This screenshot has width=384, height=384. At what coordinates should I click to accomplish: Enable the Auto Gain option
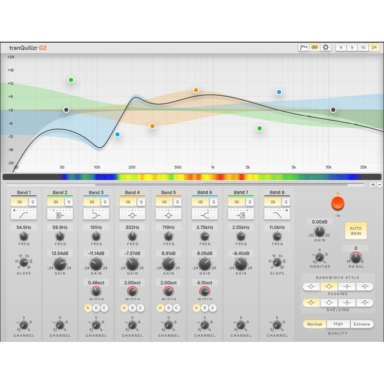tap(356, 231)
